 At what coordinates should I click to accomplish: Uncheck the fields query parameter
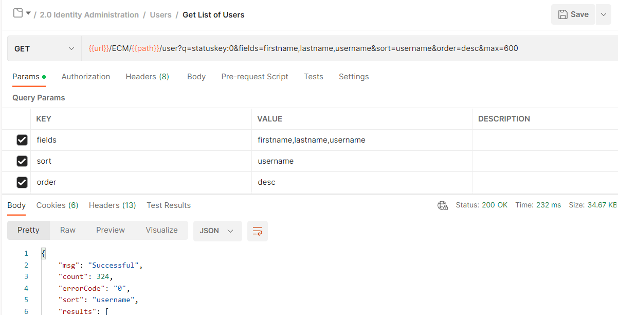click(22, 139)
